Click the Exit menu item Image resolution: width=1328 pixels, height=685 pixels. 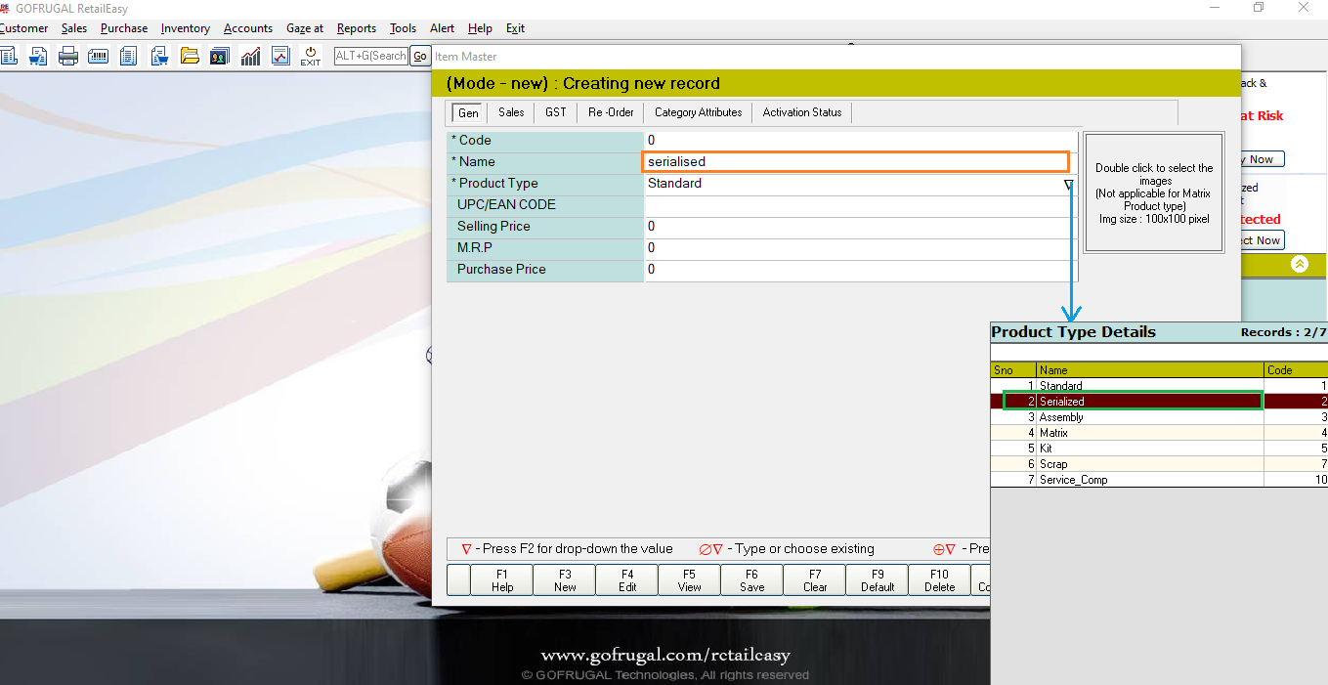click(x=515, y=28)
